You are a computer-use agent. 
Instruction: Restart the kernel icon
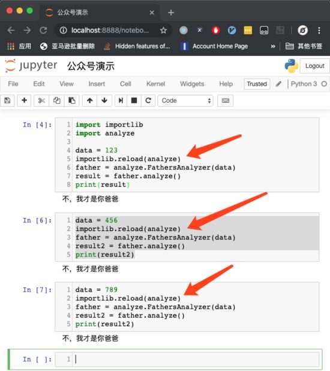pos(148,101)
